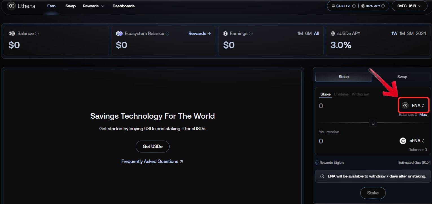Click the info icon beside $4.6B TVL
This screenshot has width=432, height=204.
(x=354, y=6)
